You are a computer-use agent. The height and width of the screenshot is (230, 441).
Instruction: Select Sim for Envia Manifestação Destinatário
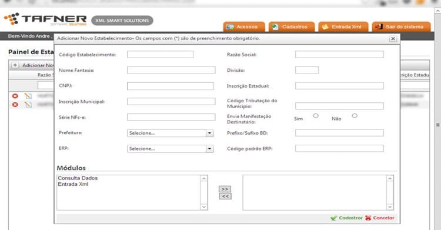[x=316, y=115]
